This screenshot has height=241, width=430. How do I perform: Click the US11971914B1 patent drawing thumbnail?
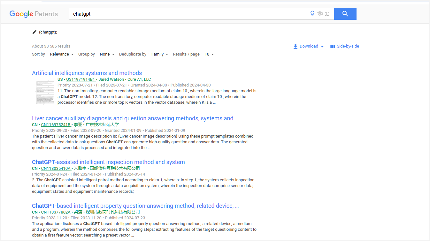point(45,92)
